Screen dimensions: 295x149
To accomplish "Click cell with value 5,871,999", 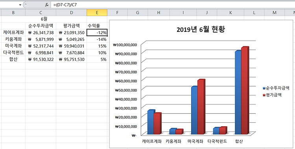I will tap(41, 39).
